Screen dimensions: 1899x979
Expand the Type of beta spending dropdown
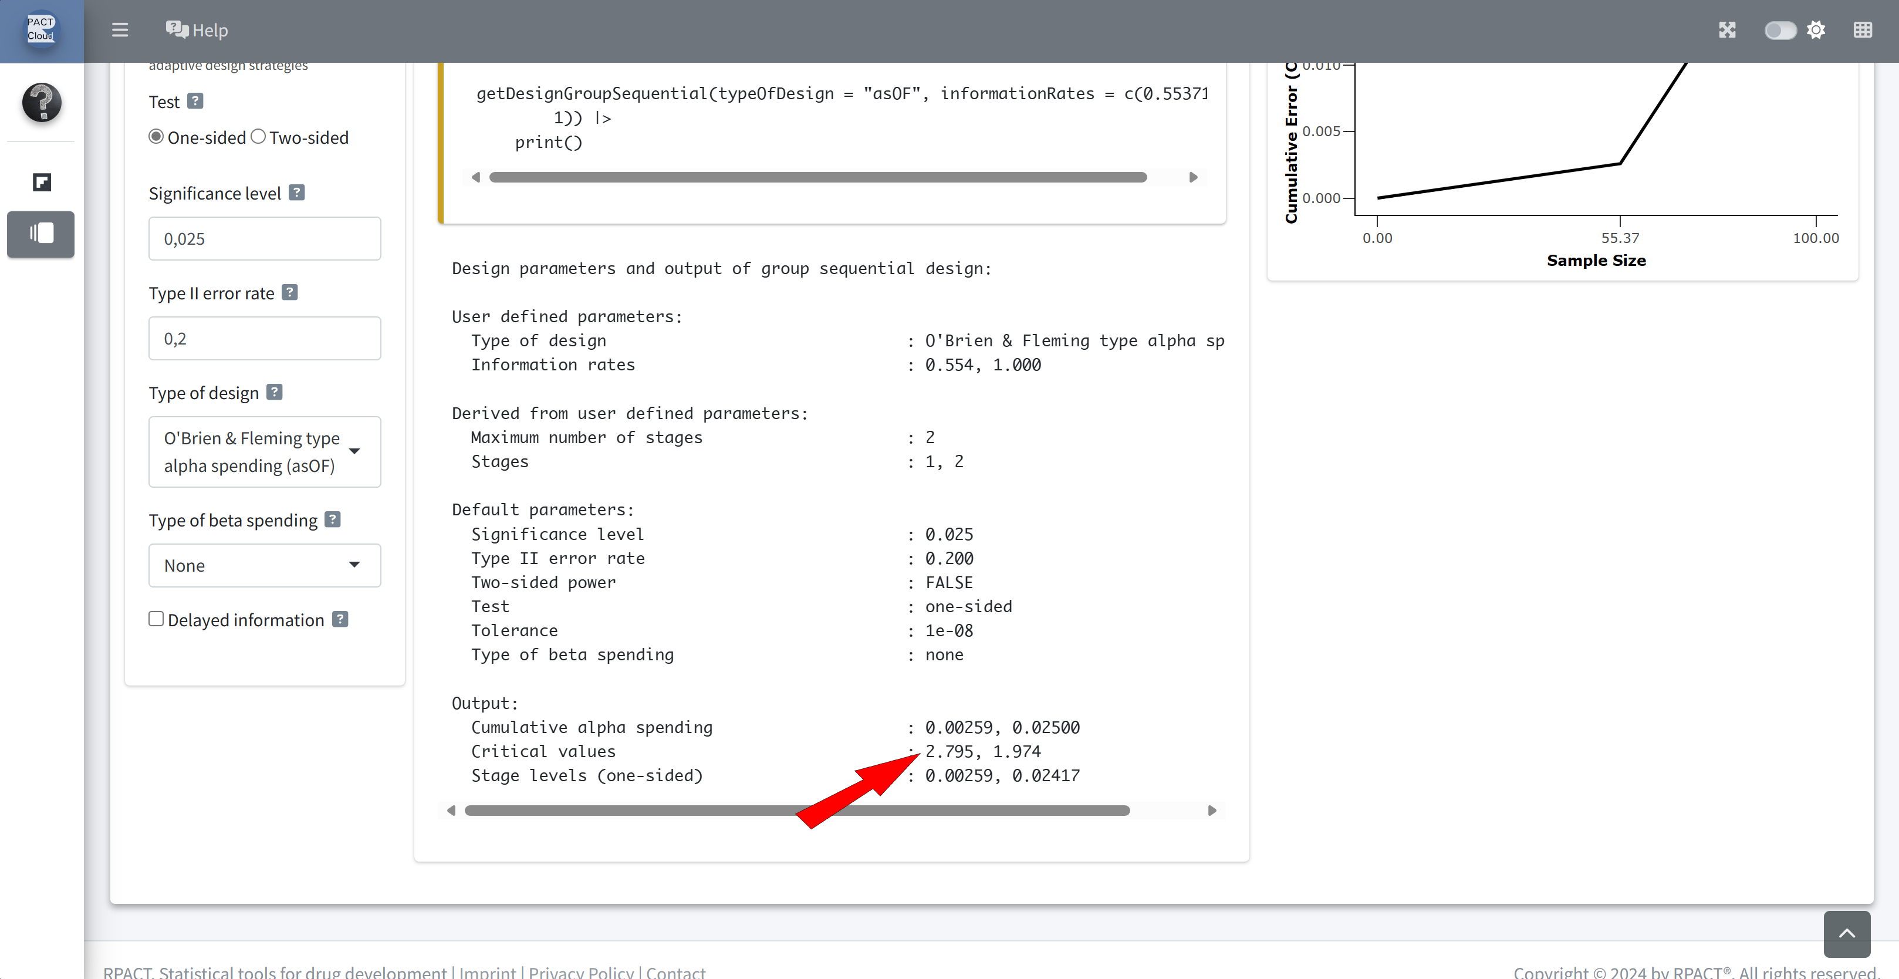pos(264,565)
